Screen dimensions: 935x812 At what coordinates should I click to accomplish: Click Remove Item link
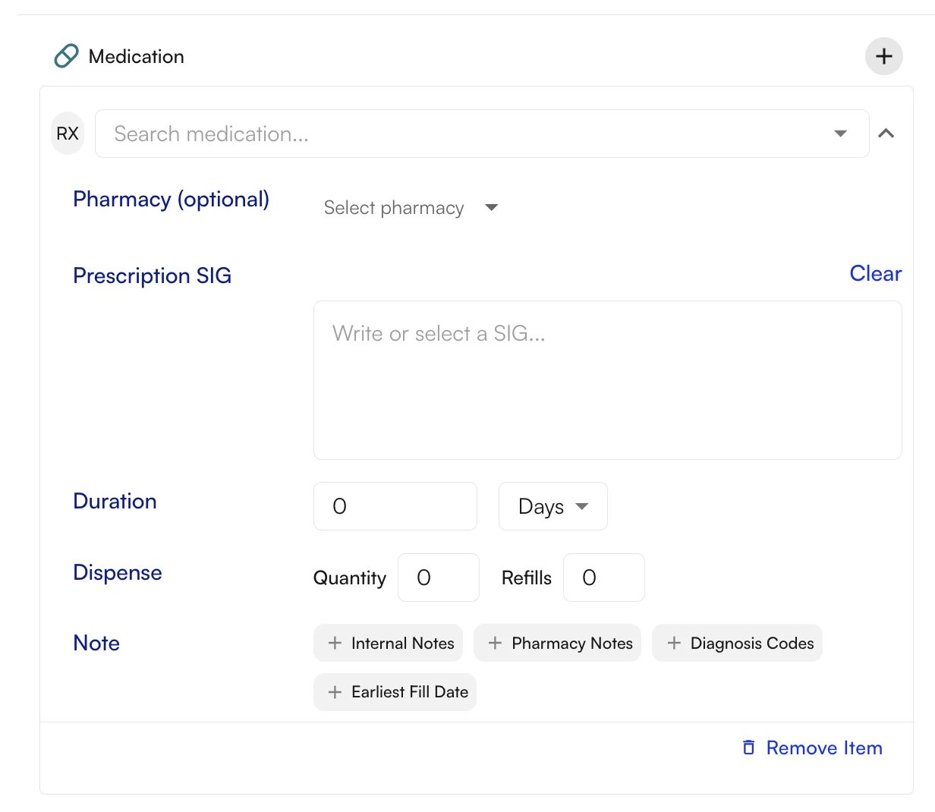812,748
